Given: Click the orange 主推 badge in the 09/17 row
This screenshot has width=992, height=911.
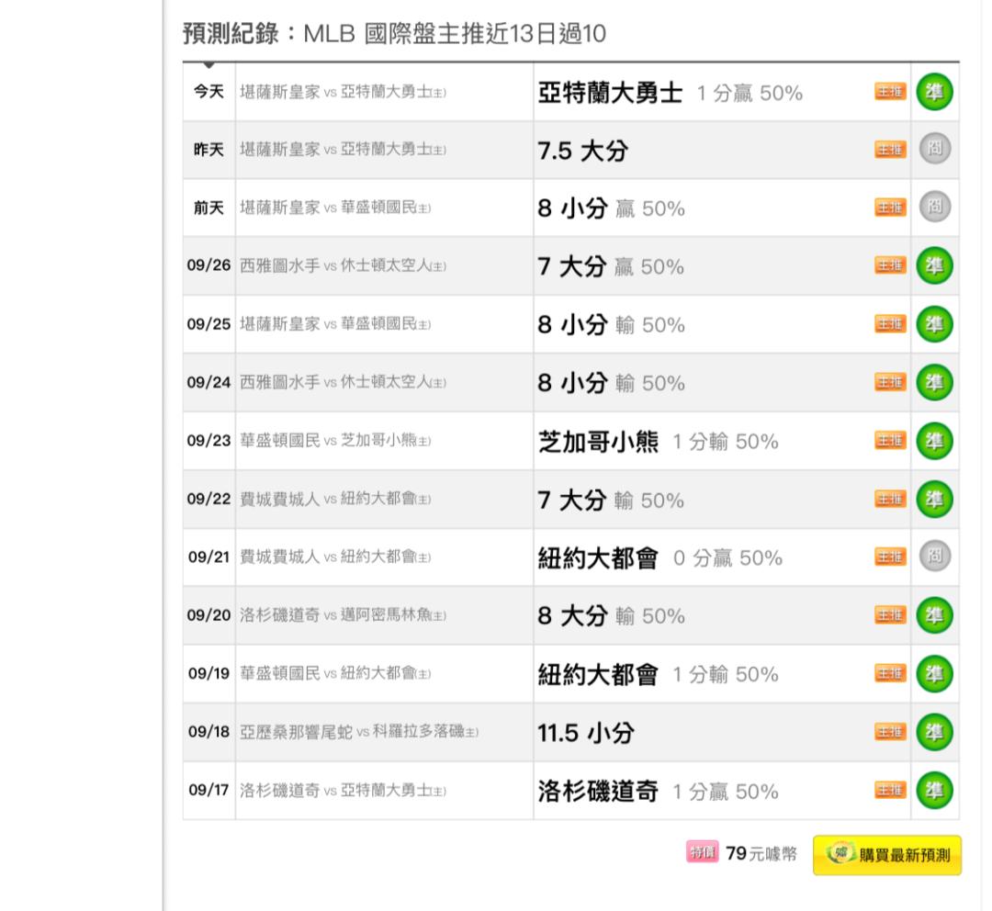Looking at the screenshot, I should pos(890,790).
